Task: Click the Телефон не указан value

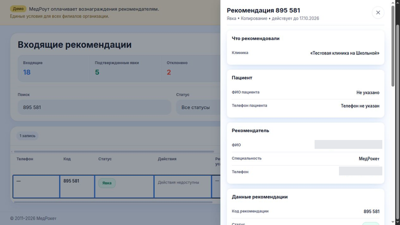Action: point(360,106)
